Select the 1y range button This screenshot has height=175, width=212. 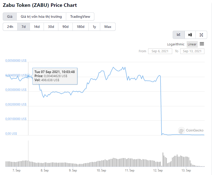click(x=94, y=27)
